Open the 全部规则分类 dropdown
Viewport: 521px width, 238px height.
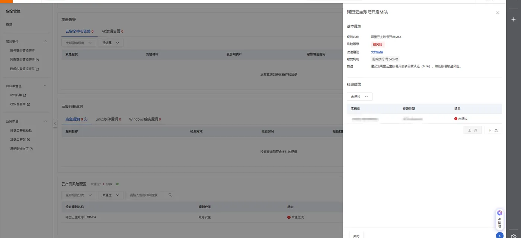point(79,195)
